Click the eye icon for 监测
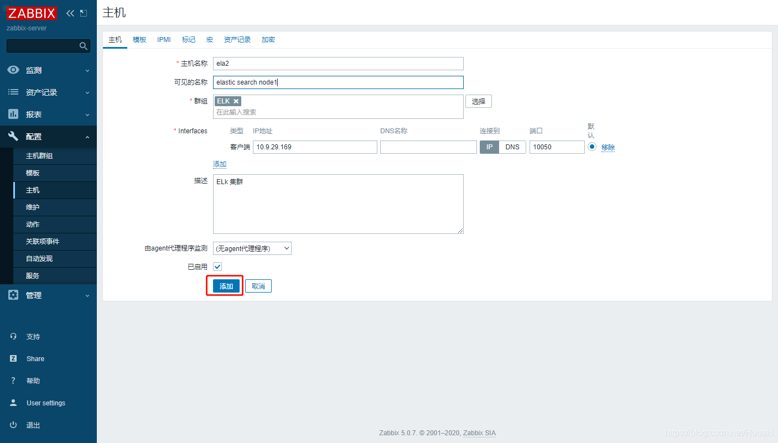Viewport: 778px width, 443px height. point(13,70)
